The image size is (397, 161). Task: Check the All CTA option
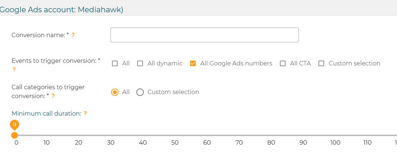tap(283, 64)
